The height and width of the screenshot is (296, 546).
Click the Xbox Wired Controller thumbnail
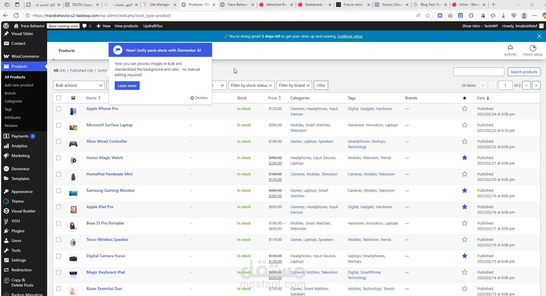(x=73, y=144)
